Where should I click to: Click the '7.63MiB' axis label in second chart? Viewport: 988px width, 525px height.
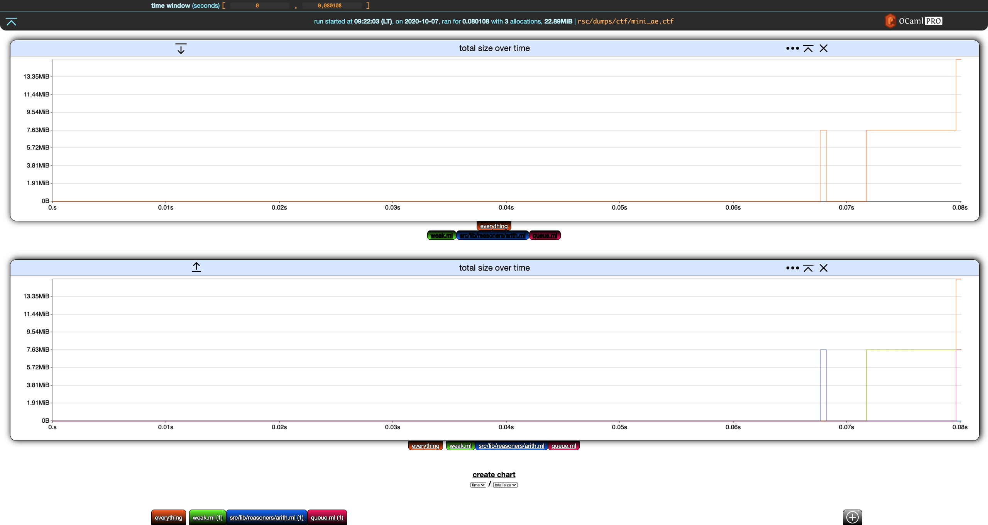click(38, 349)
